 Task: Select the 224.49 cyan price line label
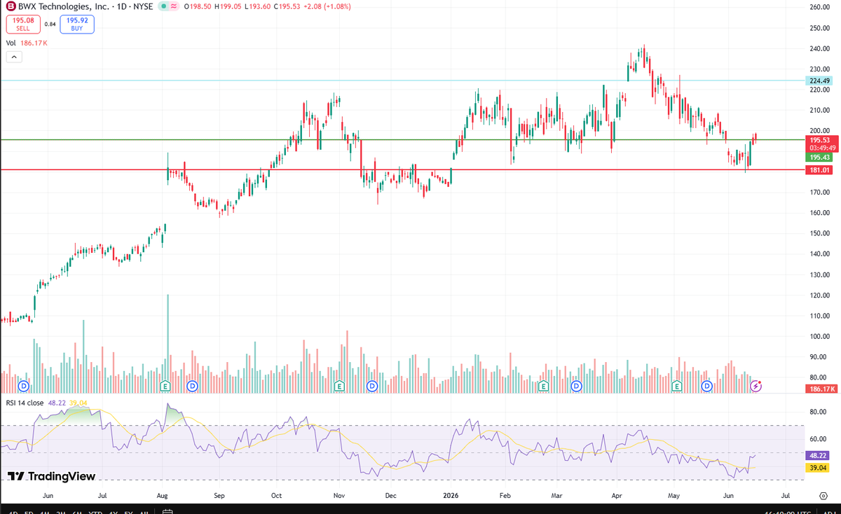coord(820,81)
